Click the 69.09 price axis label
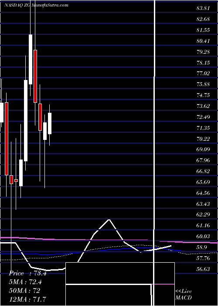 click(203, 150)
